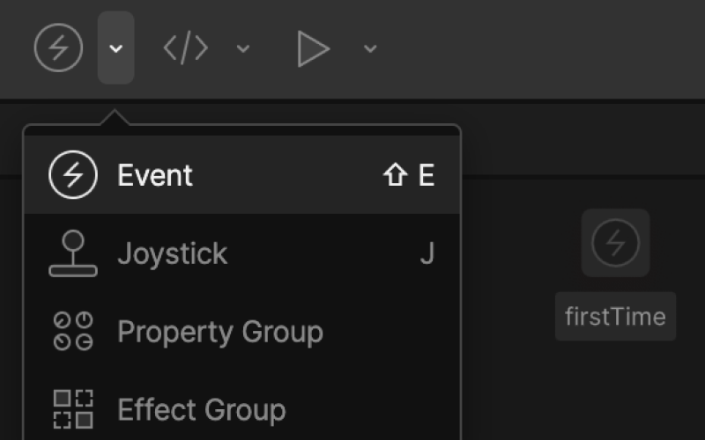Pick Effect Group from the menu
705x440 pixels.
[241, 409]
